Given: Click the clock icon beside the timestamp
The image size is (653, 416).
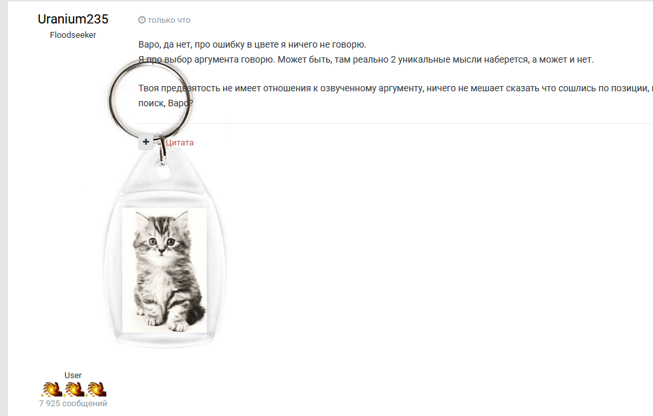Looking at the screenshot, I should coord(142,20).
